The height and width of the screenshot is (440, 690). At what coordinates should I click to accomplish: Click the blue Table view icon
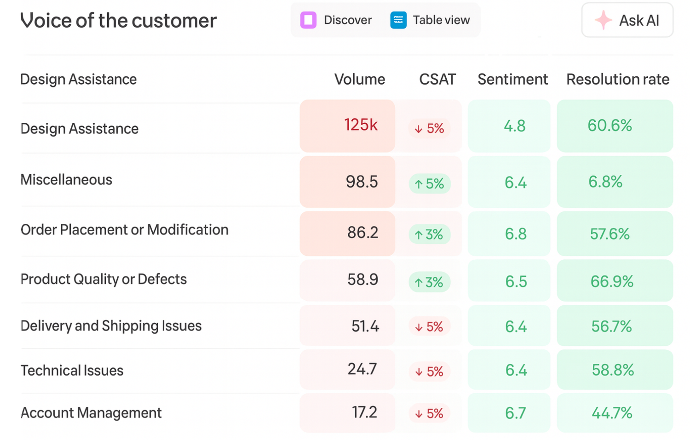(x=398, y=20)
